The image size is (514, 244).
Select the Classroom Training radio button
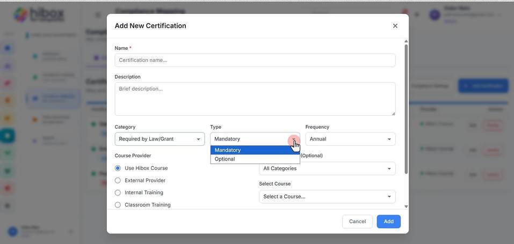(118, 205)
